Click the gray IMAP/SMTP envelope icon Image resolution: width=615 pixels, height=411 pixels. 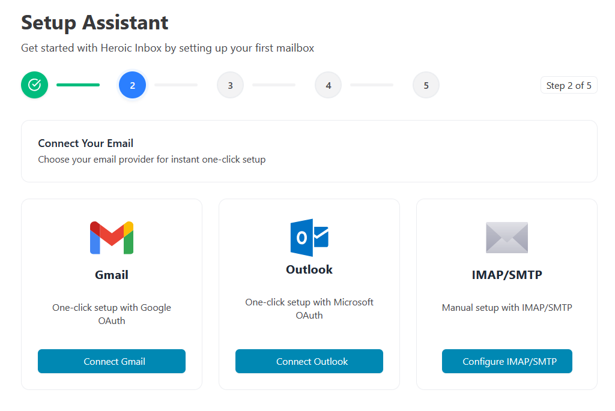[x=506, y=238]
